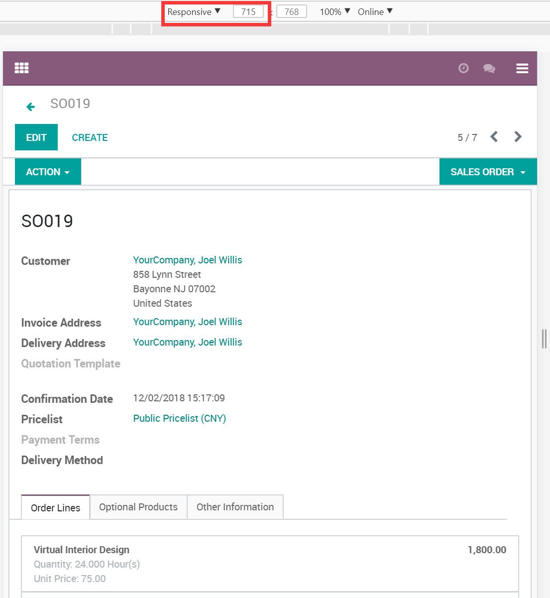Open the Online throttling dropdown
The height and width of the screenshot is (598, 550).
(x=375, y=12)
